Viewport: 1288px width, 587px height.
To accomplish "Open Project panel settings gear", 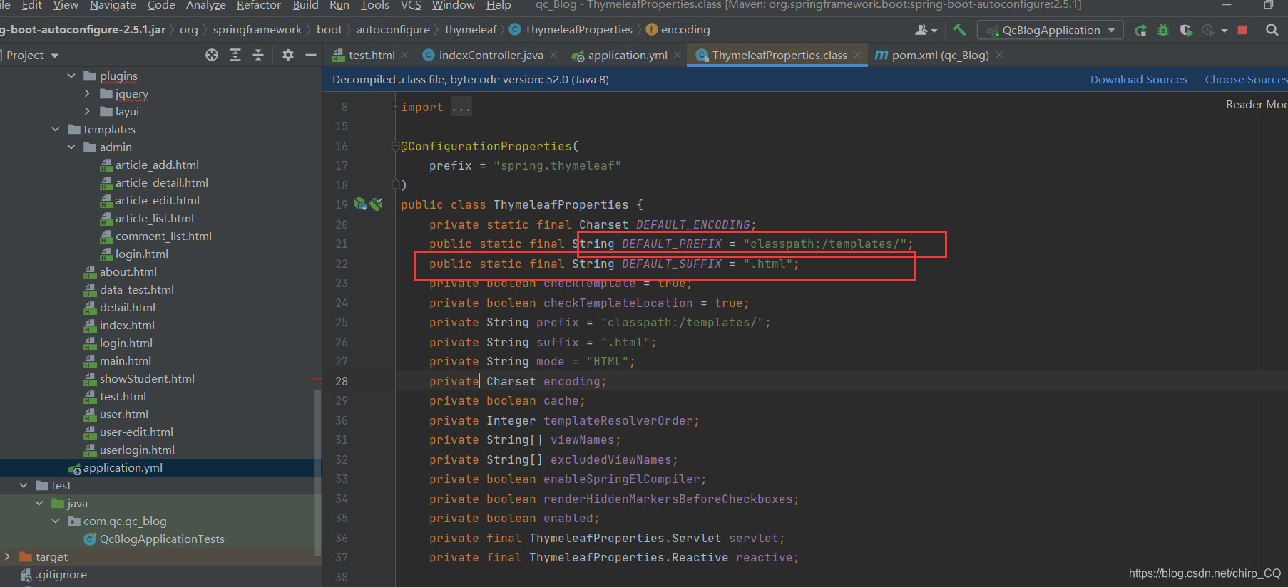I will pyautogui.click(x=288, y=55).
